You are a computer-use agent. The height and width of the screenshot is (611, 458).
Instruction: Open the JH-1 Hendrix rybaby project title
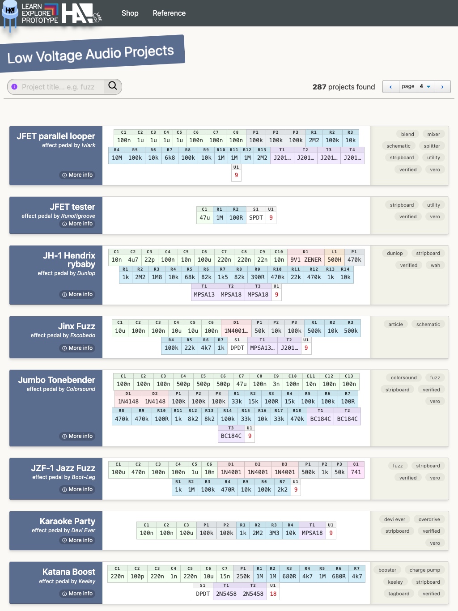(69, 259)
